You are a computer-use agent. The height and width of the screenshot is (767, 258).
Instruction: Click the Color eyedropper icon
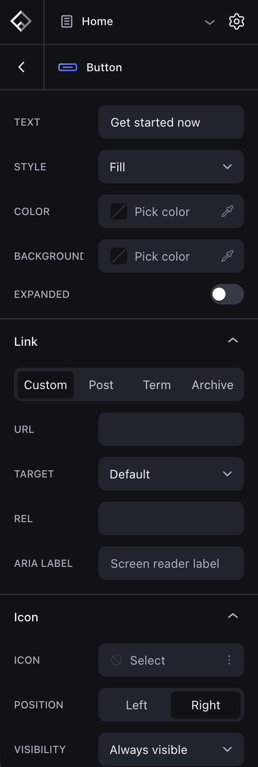227,211
